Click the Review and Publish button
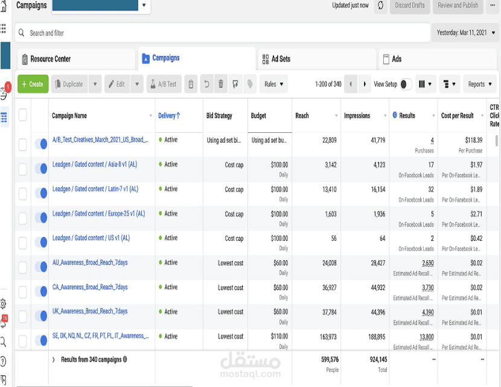Image resolution: width=501 pixels, height=387 pixels. click(x=458, y=5)
